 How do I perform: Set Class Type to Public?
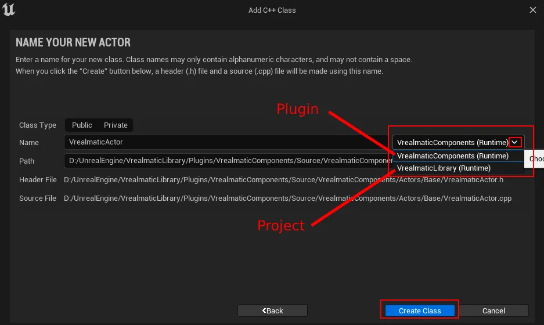(x=82, y=125)
